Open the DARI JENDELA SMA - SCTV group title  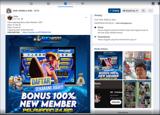(x=26, y=11)
